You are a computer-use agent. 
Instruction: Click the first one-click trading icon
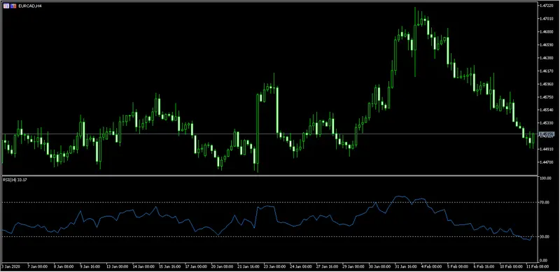point(6,6)
